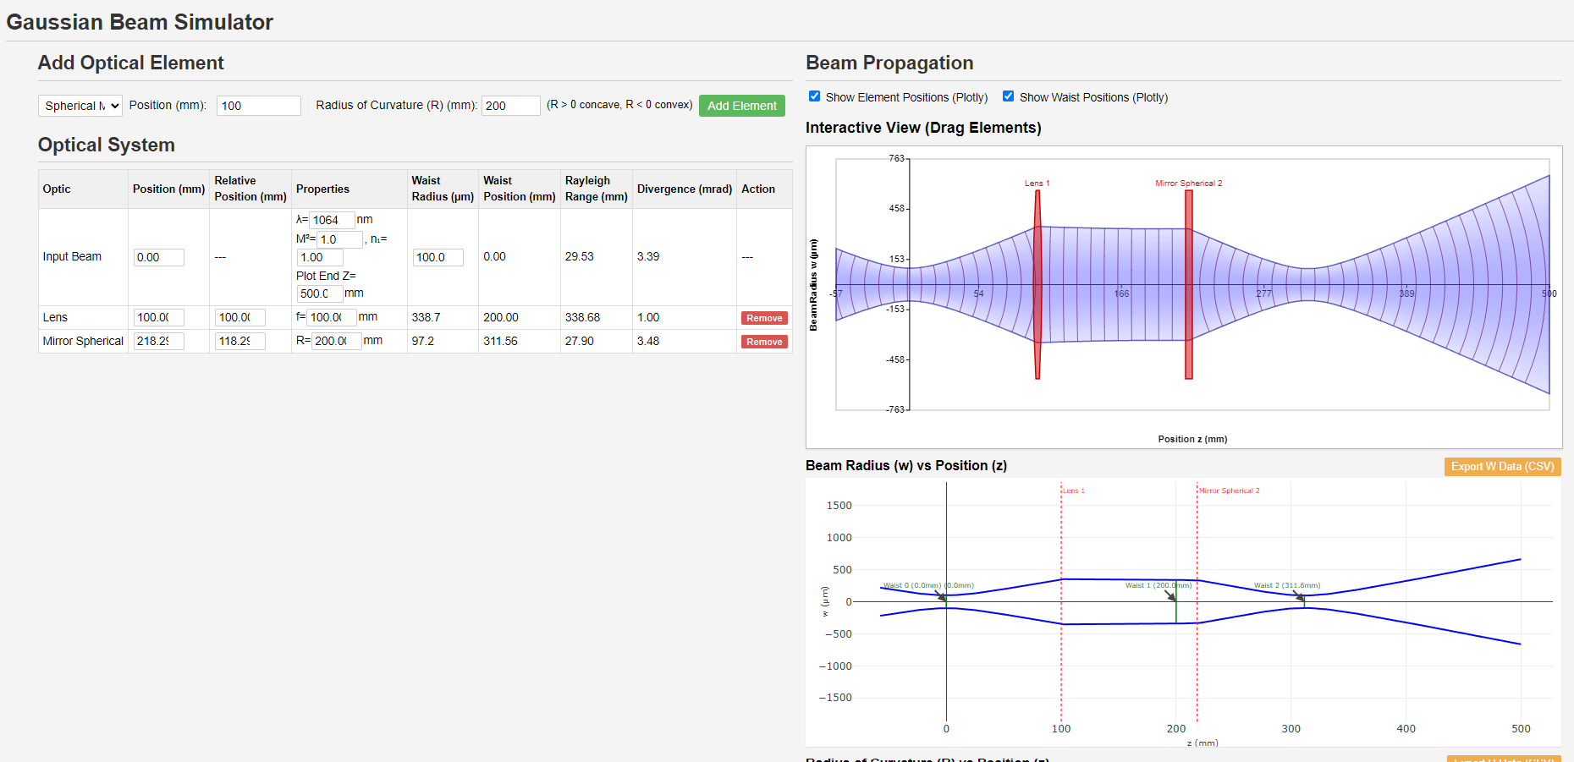Select the Lens 1 element in the interactive view

[x=1037, y=283]
